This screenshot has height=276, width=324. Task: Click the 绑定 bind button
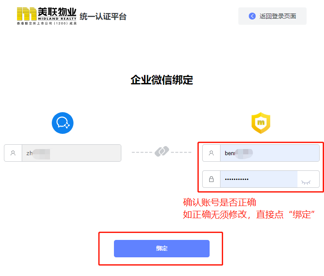coord(162,249)
